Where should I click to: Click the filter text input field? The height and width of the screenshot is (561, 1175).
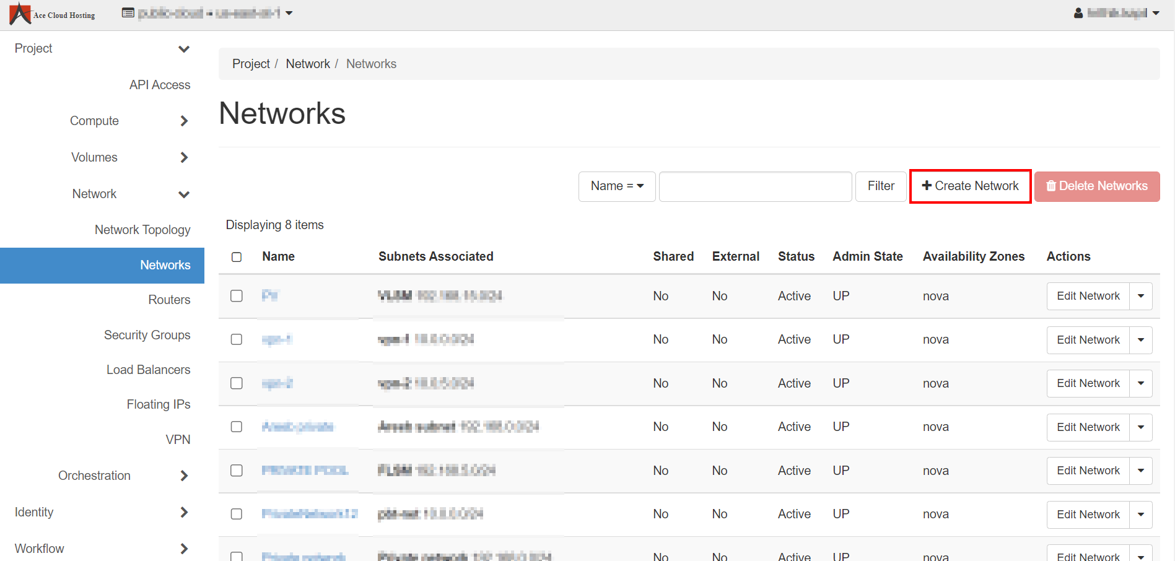coord(755,186)
